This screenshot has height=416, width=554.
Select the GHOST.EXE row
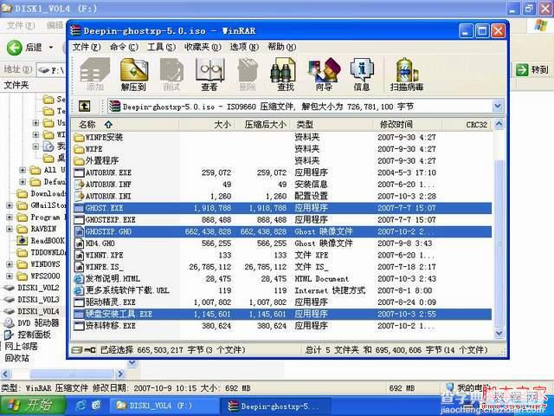282,208
